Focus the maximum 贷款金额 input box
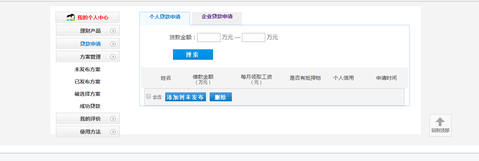 tap(254, 37)
